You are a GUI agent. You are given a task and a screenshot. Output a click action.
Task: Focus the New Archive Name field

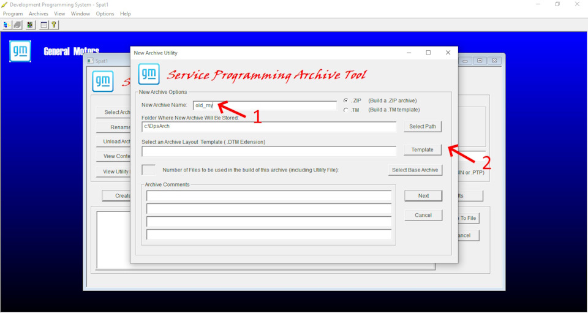pos(265,106)
